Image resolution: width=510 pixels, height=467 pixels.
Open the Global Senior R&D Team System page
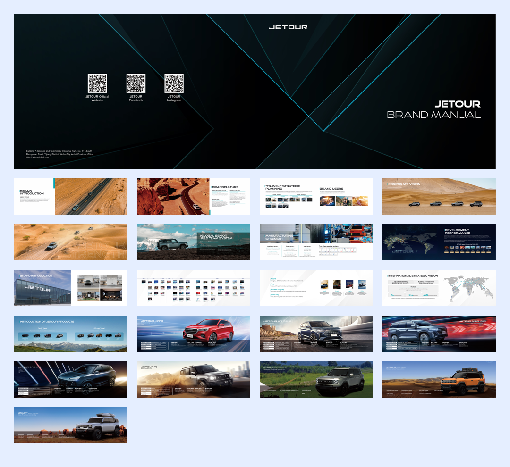[194, 242]
